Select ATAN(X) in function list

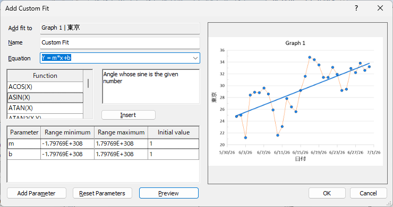(x=45, y=108)
